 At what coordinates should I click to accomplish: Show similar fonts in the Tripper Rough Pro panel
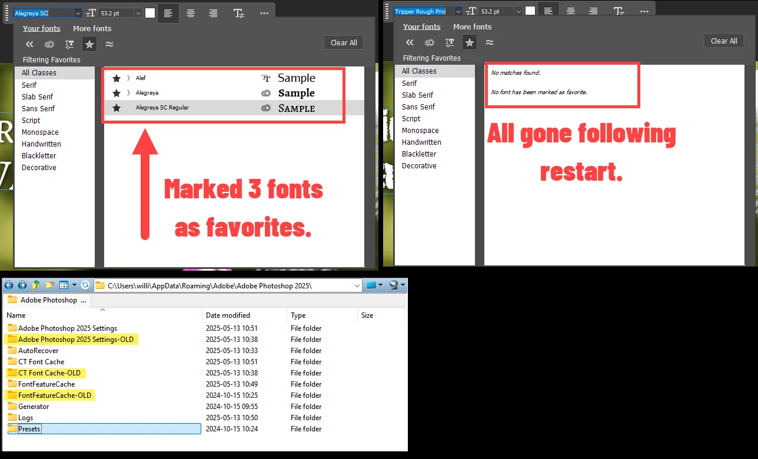pos(490,42)
